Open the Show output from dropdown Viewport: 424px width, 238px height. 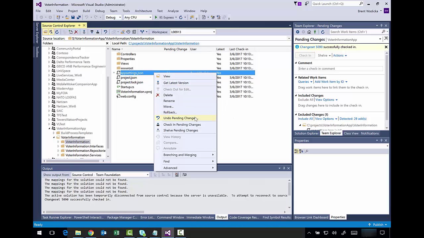pyautogui.click(x=110, y=175)
